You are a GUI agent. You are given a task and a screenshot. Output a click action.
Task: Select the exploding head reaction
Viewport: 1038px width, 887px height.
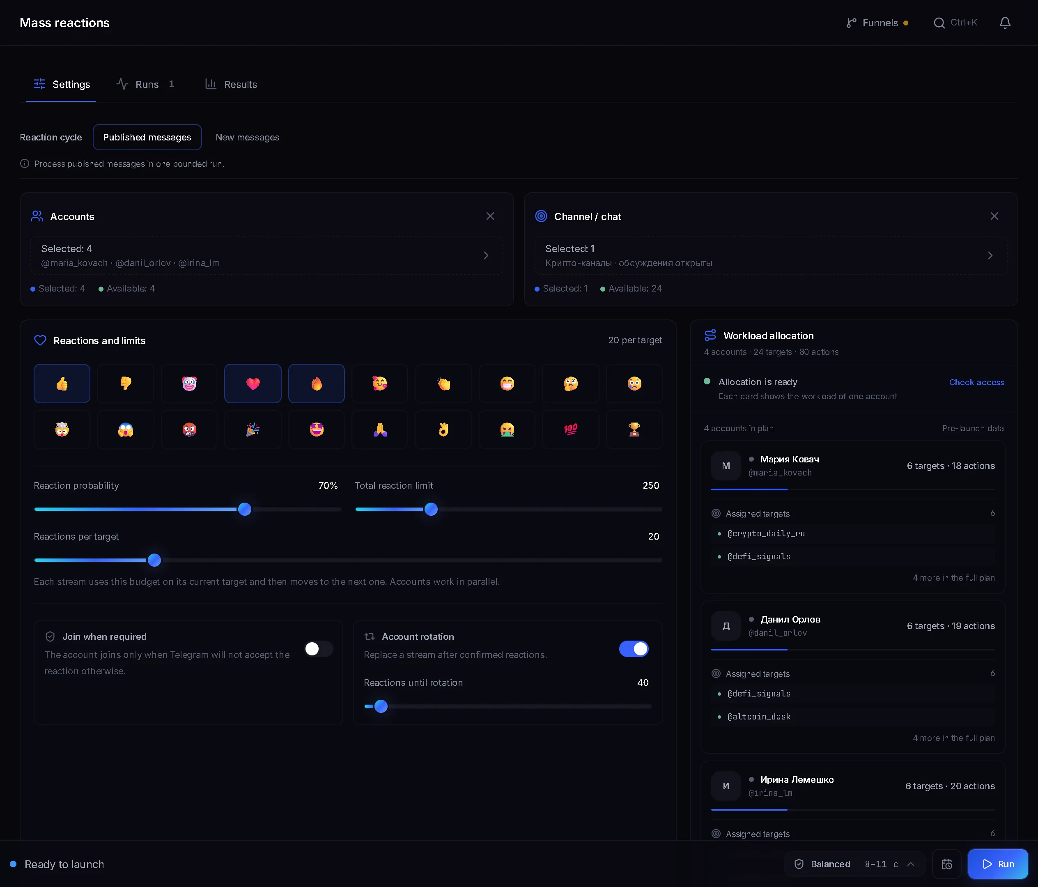point(62,430)
